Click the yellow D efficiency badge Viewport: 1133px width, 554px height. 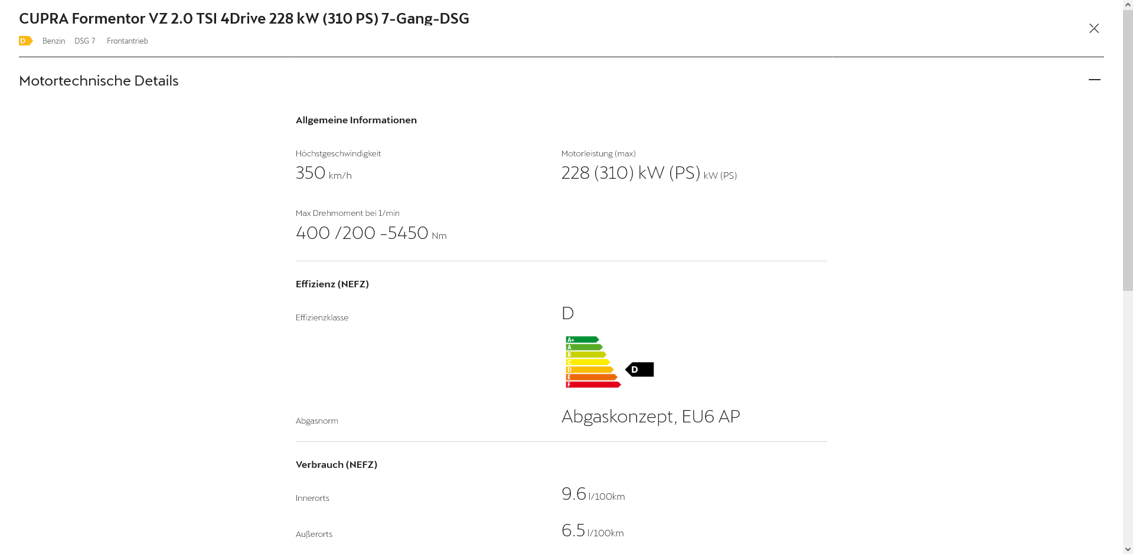point(25,41)
